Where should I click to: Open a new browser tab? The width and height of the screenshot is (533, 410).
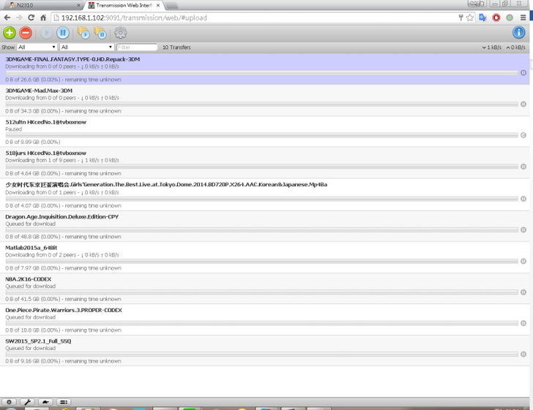click(x=171, y=5)
